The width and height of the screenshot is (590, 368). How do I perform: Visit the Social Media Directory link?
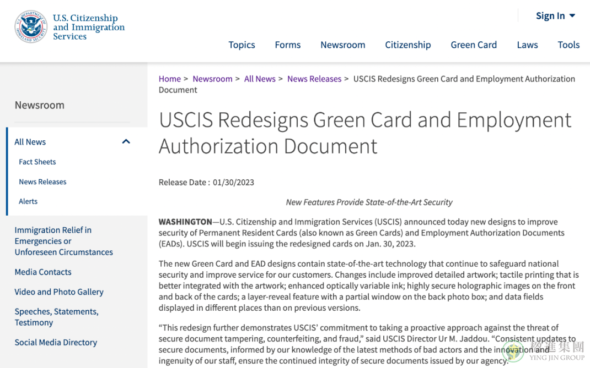tap(56, 343)
